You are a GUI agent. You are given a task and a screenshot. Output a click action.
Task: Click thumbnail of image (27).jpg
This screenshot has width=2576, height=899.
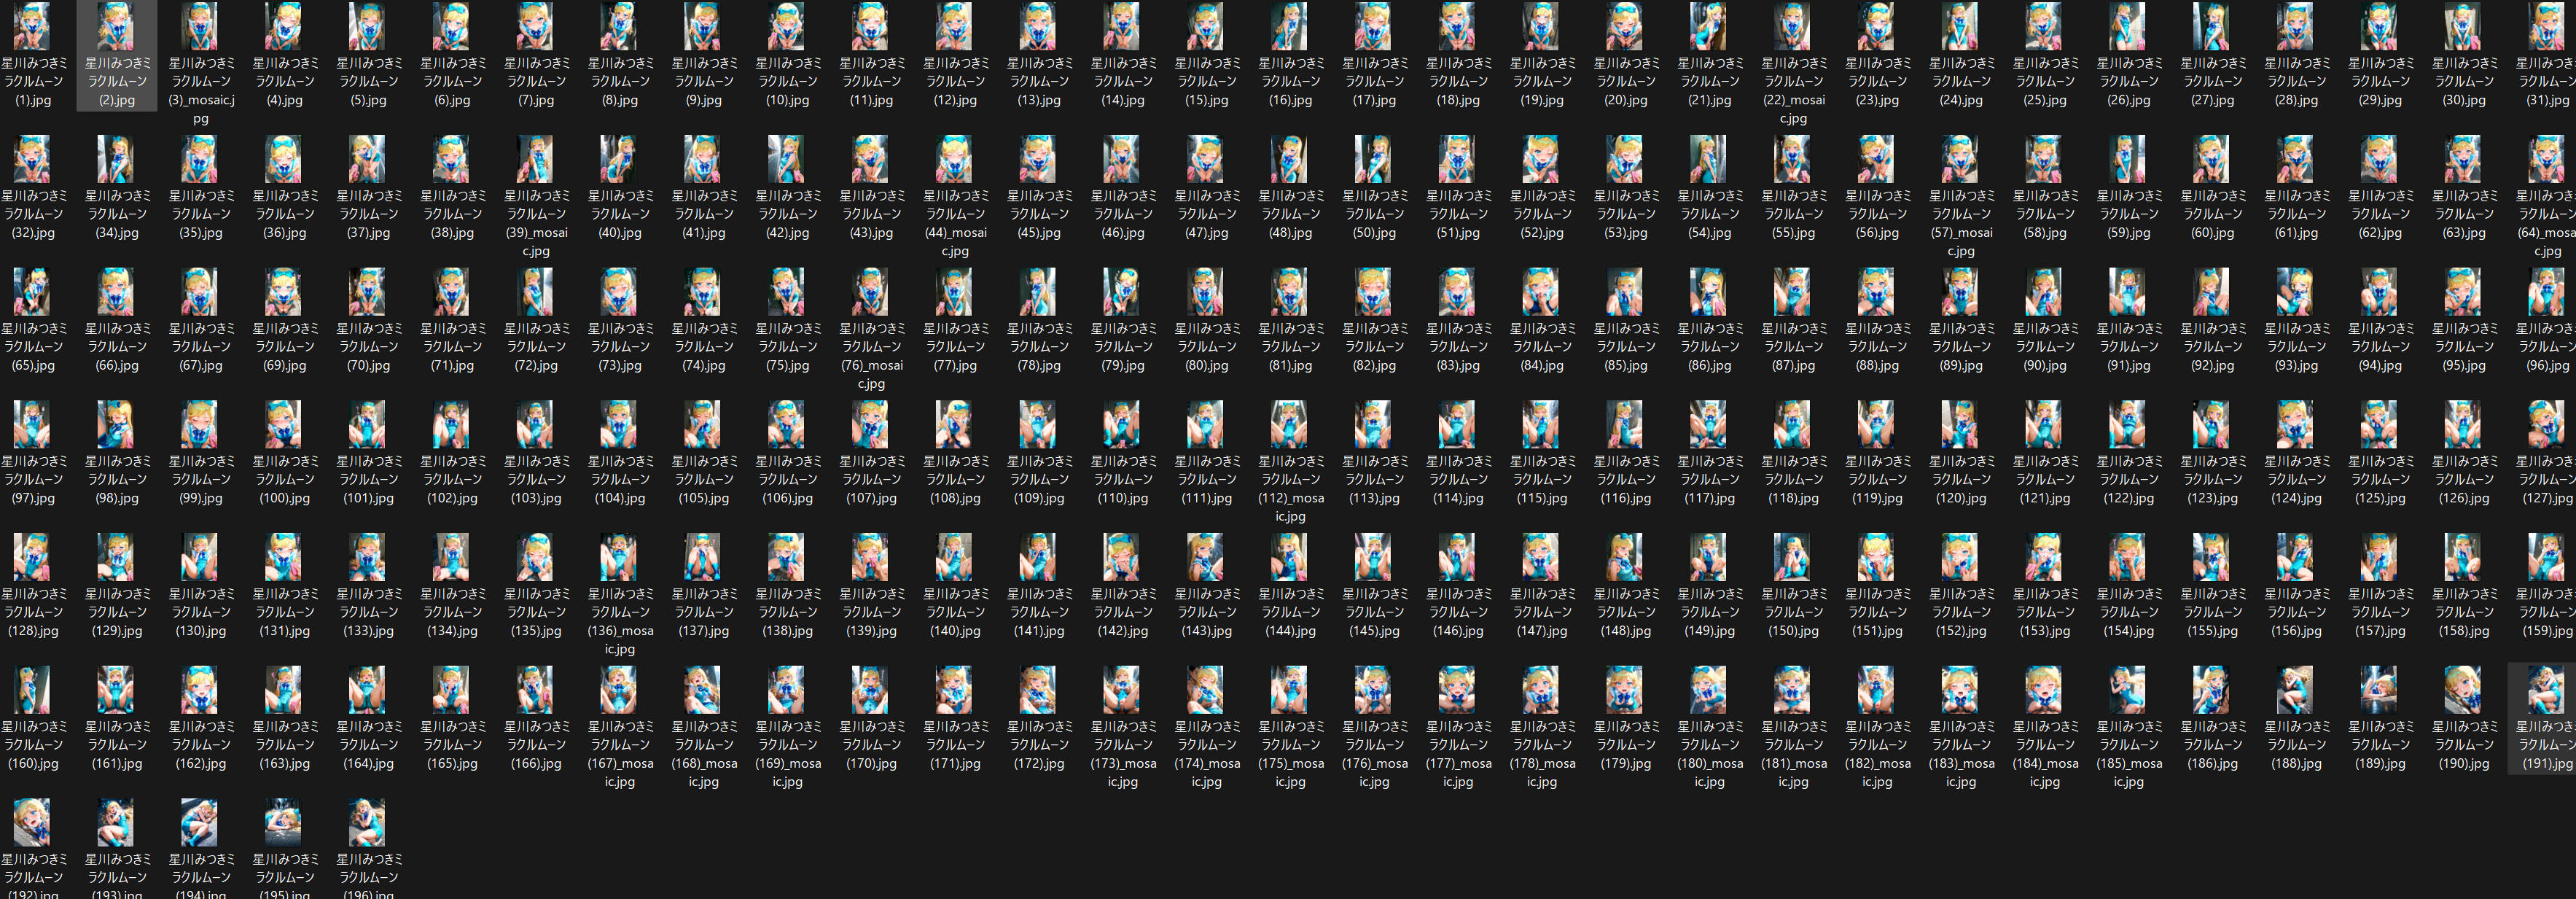[x=2212, y=26]
